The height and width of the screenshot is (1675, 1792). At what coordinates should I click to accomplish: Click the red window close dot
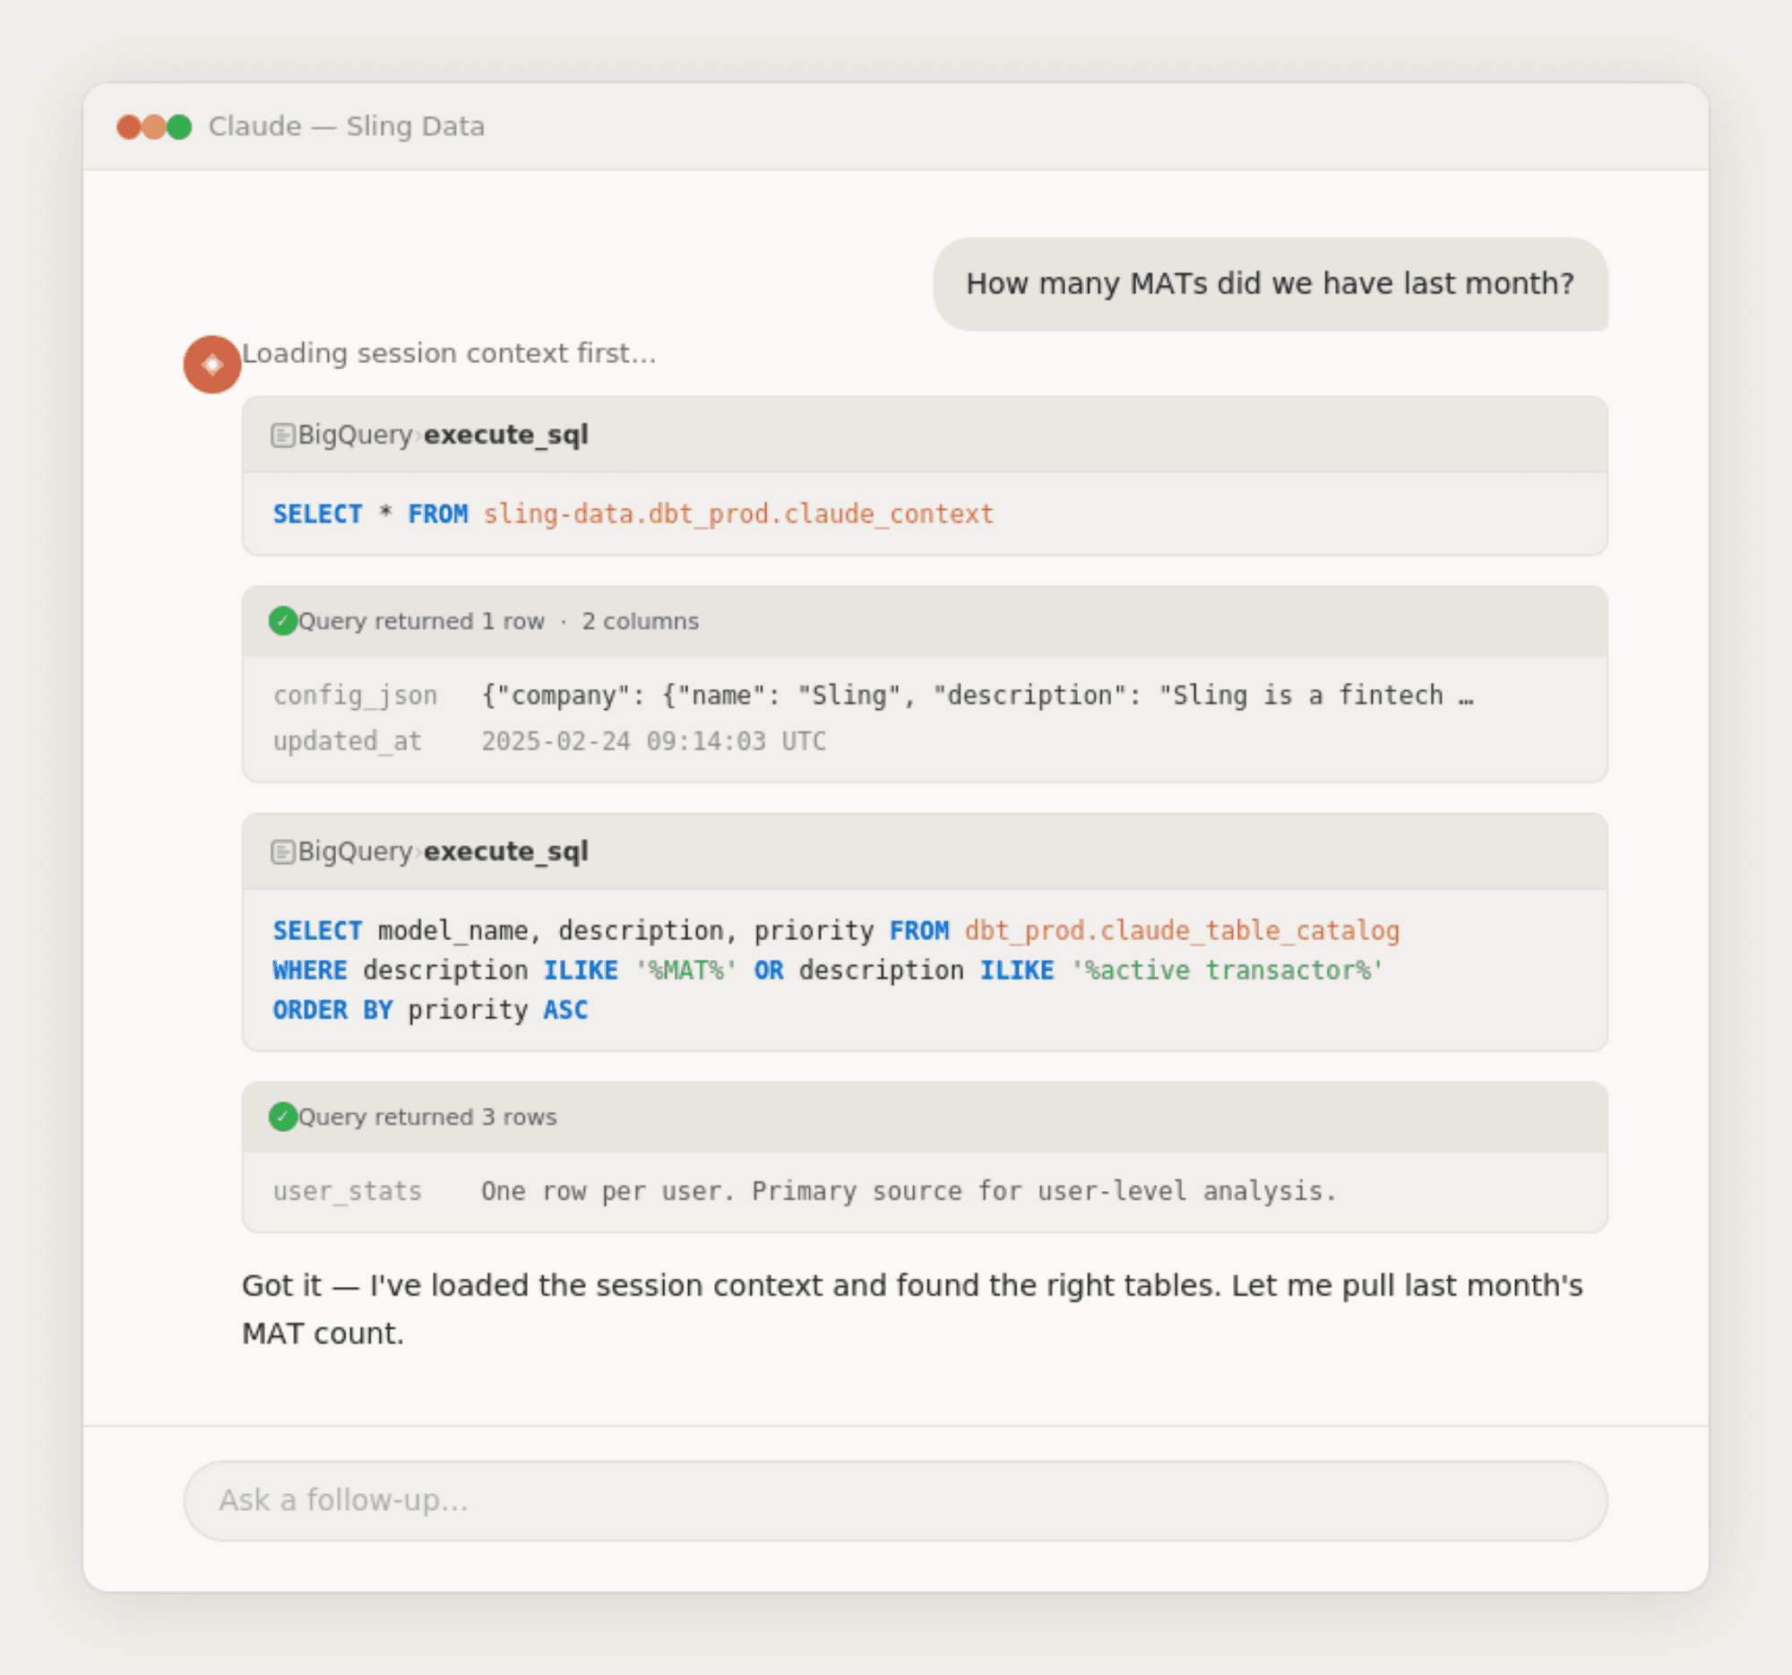click(129, 127)
